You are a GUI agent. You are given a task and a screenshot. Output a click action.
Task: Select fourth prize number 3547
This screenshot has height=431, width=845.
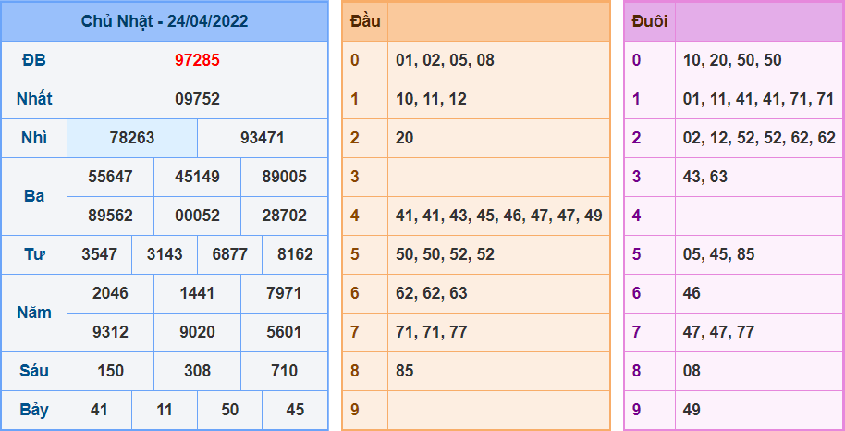click(x=100, y=254)
